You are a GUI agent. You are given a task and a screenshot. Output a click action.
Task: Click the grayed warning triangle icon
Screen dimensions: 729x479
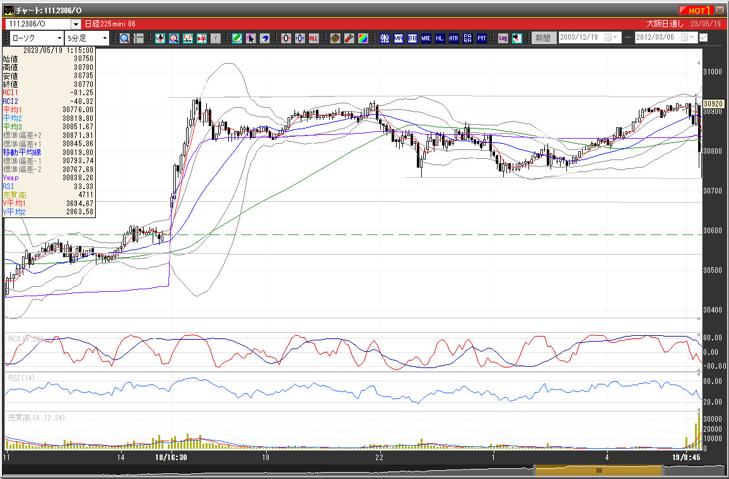216,38
